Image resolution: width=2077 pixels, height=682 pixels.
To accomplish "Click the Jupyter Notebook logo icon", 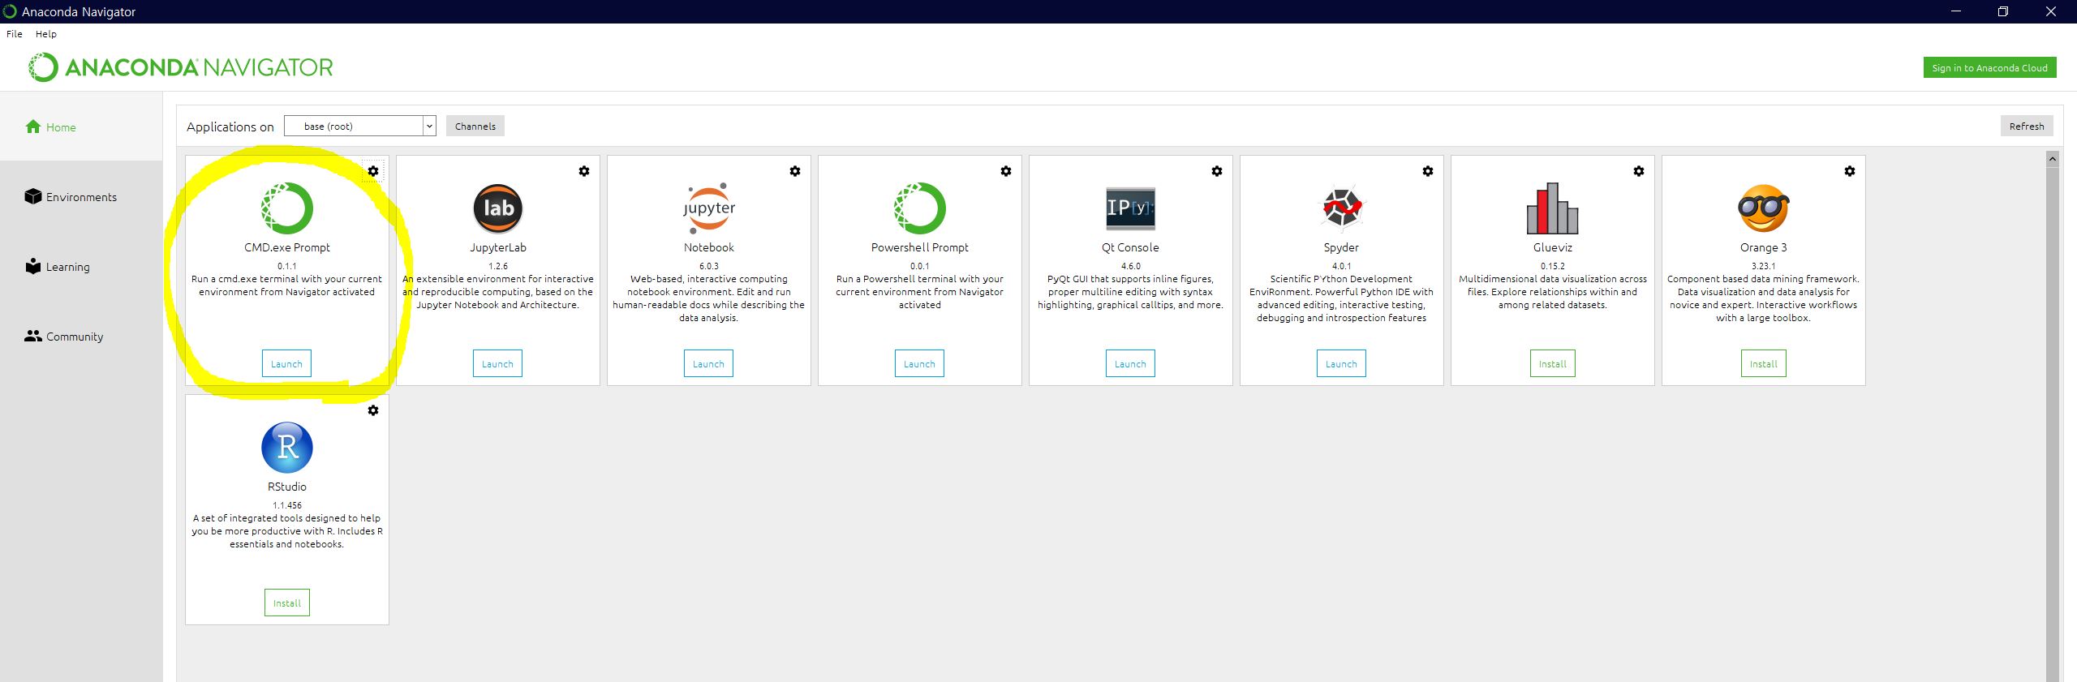I will coord(708,208).
